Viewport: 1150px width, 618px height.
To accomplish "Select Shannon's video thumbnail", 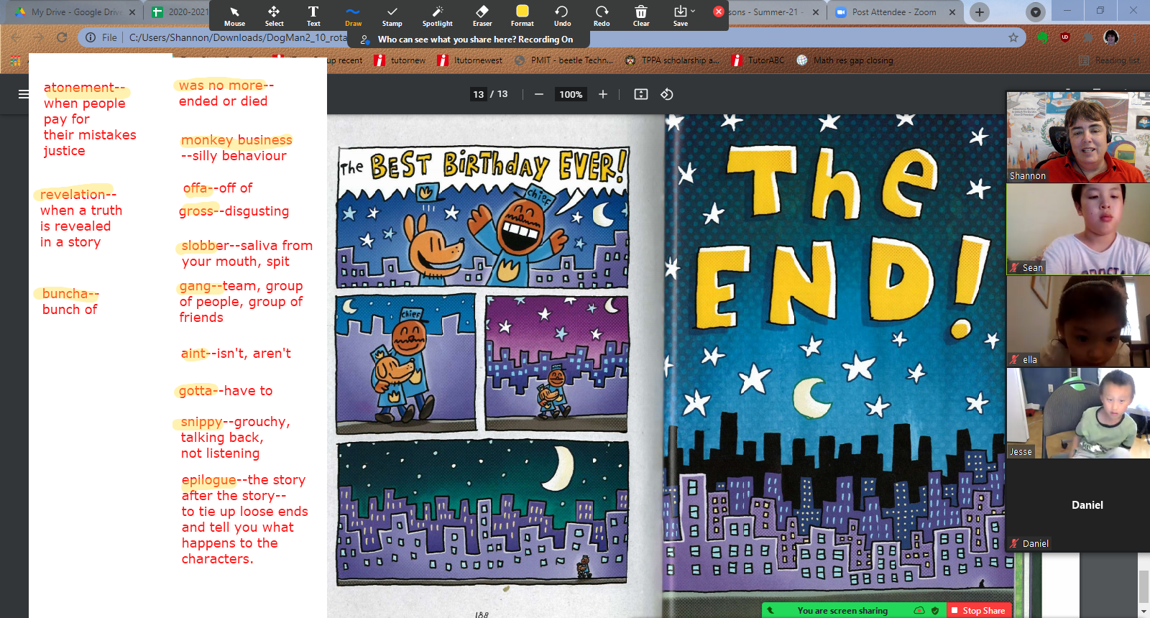I will click(x=1078, y=137).
